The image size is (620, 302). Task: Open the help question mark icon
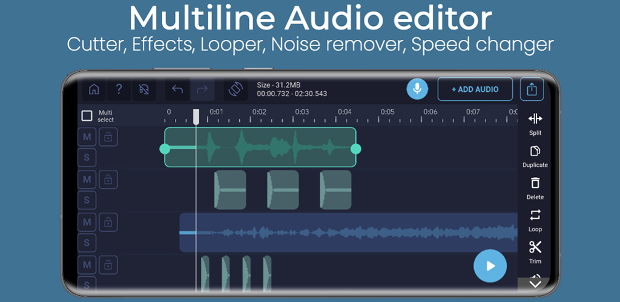(119, 89)
